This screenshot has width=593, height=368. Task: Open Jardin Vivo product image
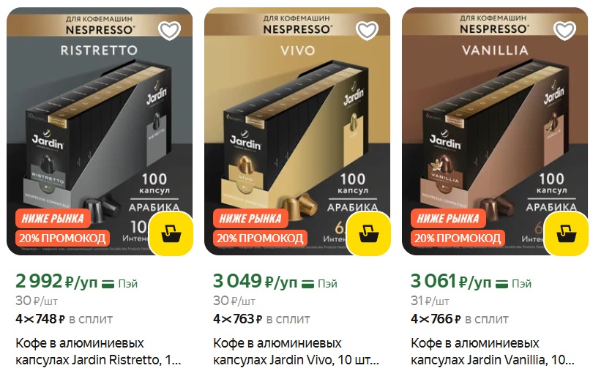tap(297, 131)
